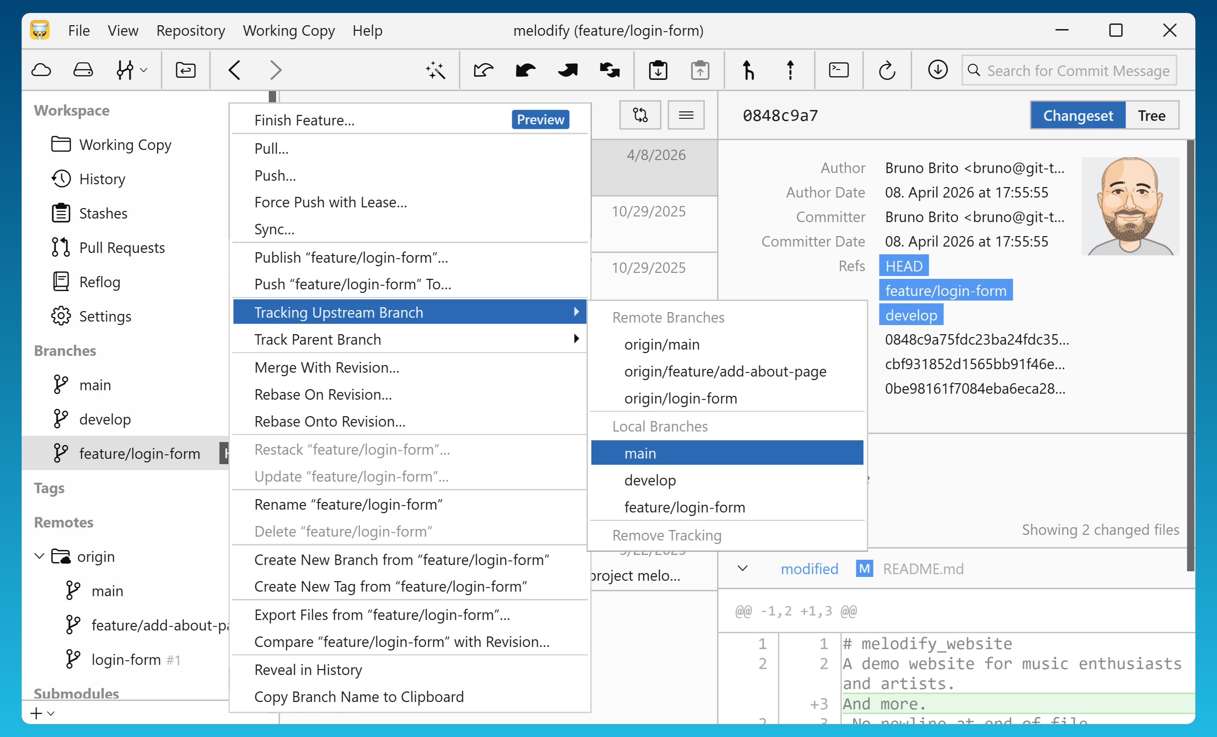Switch to the Tree view tab
Viewport: 1217px width, 737px height.
[x=1151, y=115]
